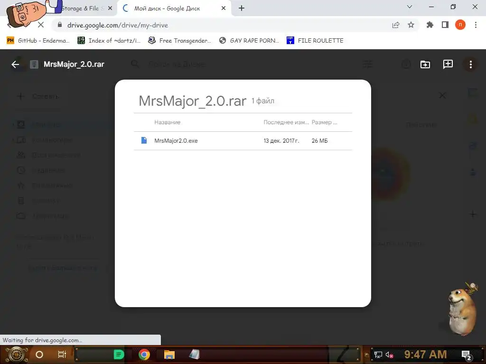Image resolution: width=486 pixels, height=364 pixels.
Task: Click the MrsMajor_2.0.rar preview title
Action: click(74, 64)
